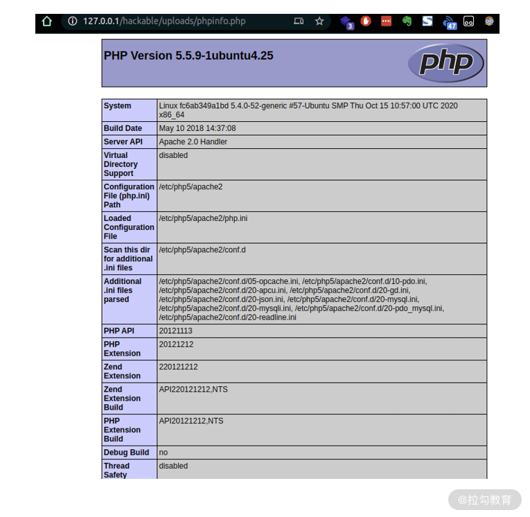Open the white goggles extension icon

pos(468,21)
